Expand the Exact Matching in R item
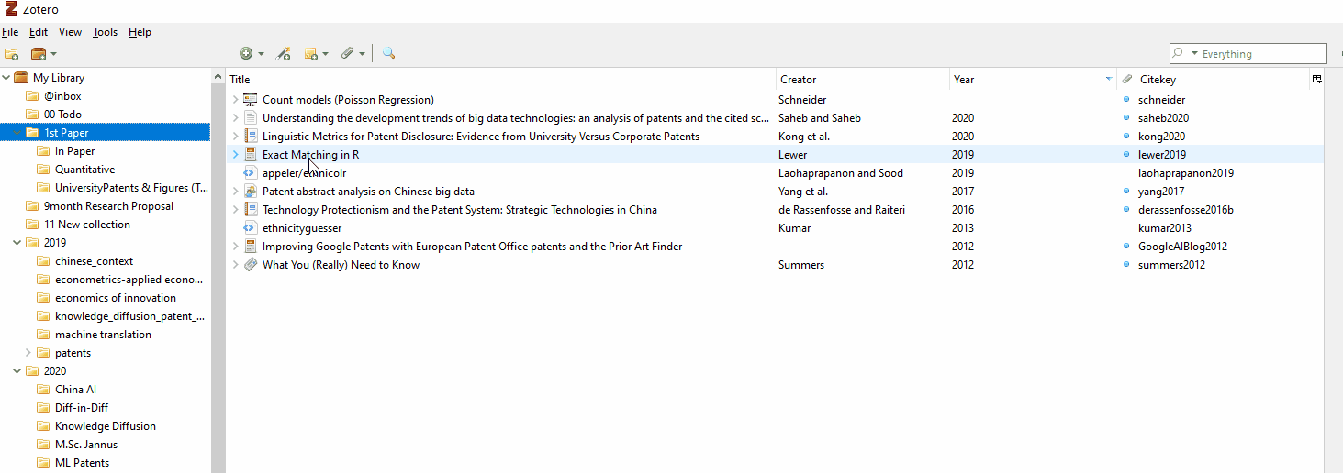The width and height of the screenshot is (1343, 473). 235,155
